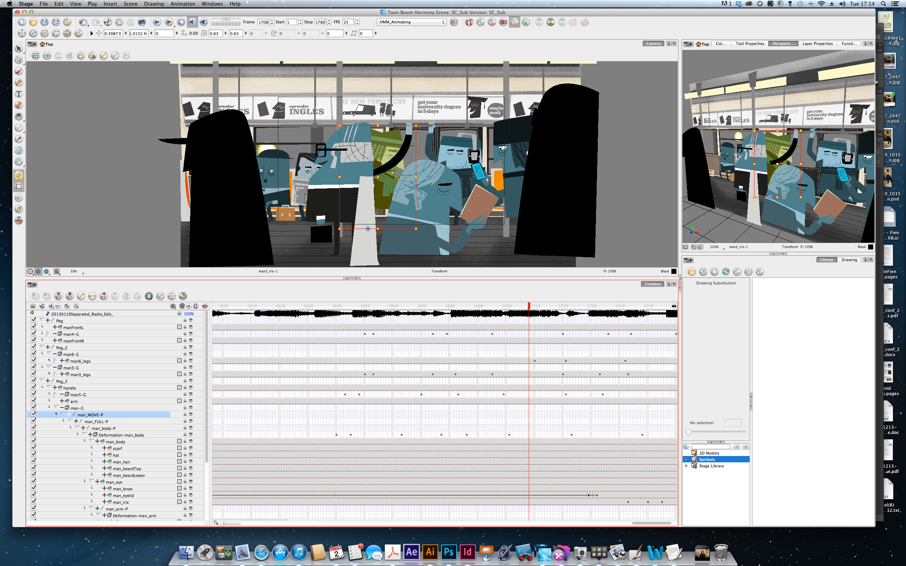Uncheck the visibility checkbox for scarf layer
Viewport: 906px width, 566px height.
point(33,448)
